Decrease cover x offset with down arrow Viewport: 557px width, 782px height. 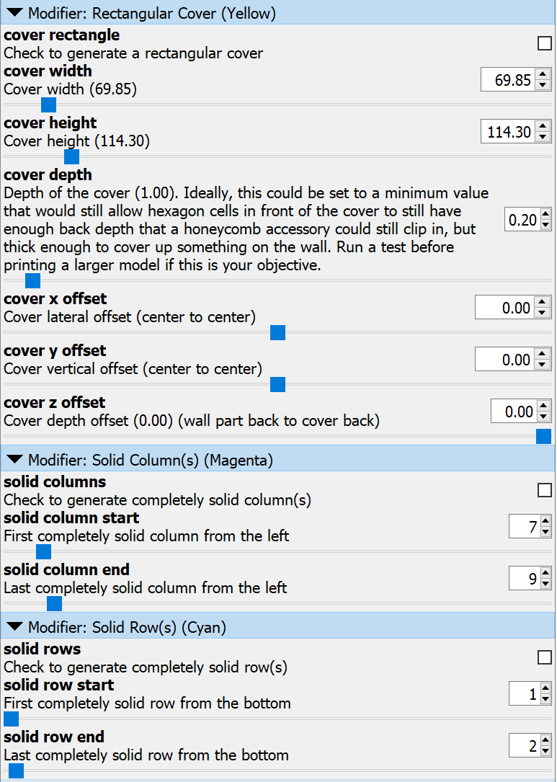pos(543,313)
